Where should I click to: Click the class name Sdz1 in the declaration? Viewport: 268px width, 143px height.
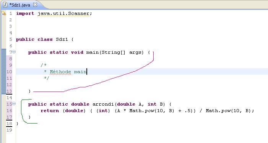[x=62, y=39]
